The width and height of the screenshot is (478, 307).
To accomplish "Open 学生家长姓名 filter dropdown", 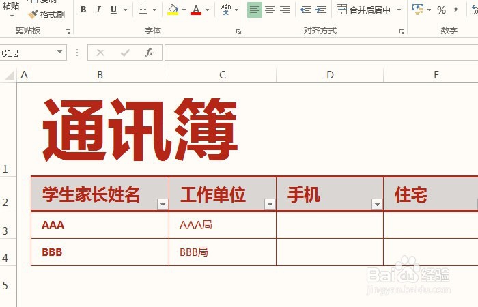I will (163, 205).
